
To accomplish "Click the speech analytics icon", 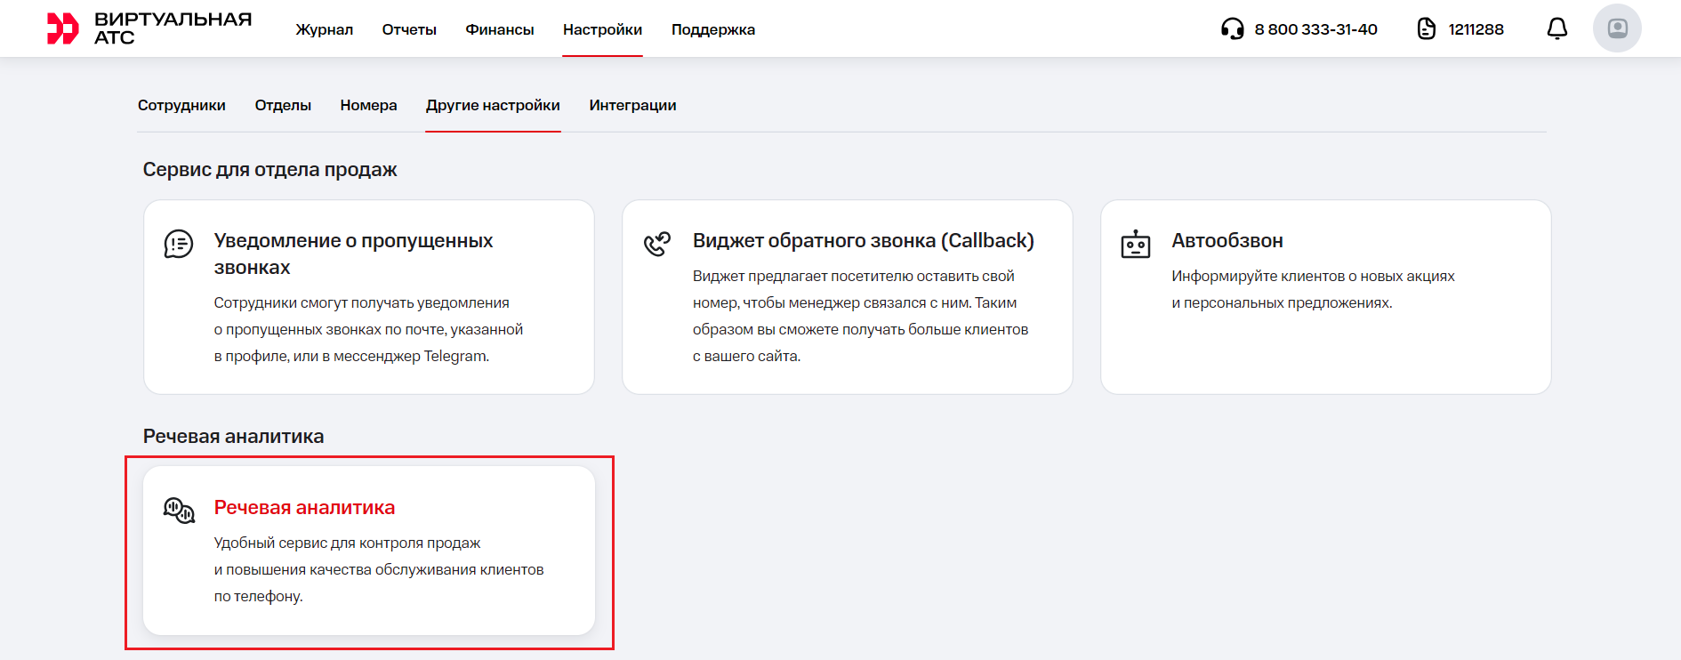I will tap(179, 511).
